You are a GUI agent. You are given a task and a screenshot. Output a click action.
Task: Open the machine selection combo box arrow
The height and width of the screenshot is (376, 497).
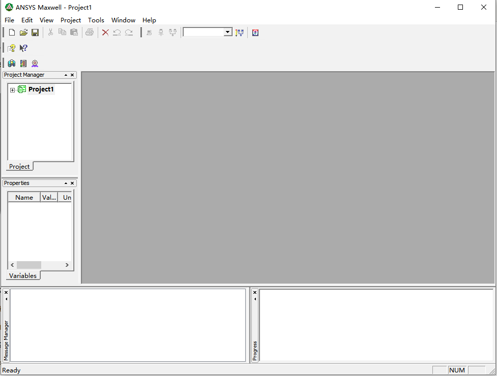[228, 32]
